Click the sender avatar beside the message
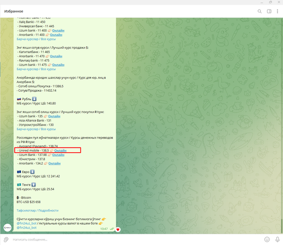This screenshot has width=283, height=245. pyautogui.click(x=7, y=227)
